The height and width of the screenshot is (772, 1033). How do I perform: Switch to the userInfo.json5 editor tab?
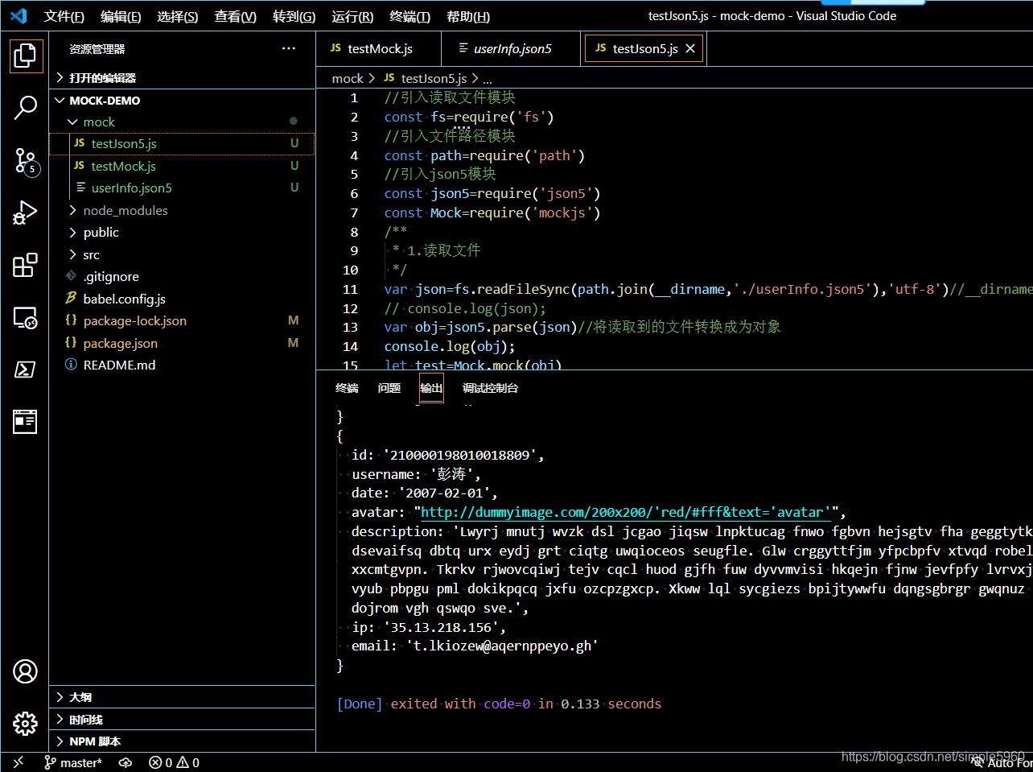pos(511,48)
